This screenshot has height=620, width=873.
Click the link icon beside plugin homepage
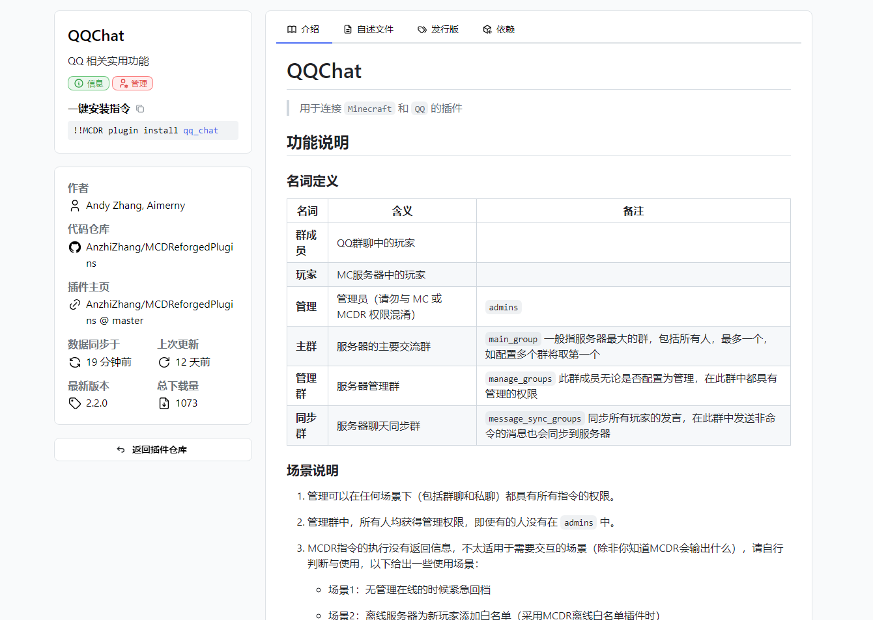pyautogui.click(x=75, y=304)
